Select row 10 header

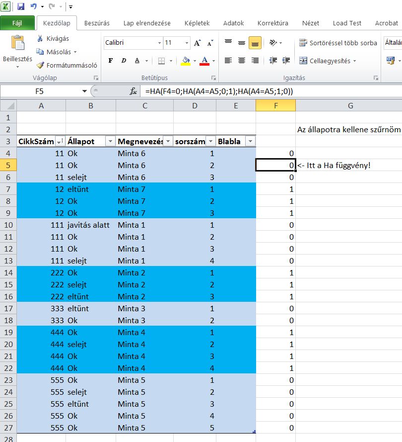click(8, 225)
